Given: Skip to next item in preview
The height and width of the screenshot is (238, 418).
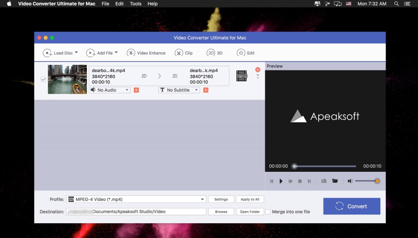Looking at the screenshot, I should [x=309, y=181].
